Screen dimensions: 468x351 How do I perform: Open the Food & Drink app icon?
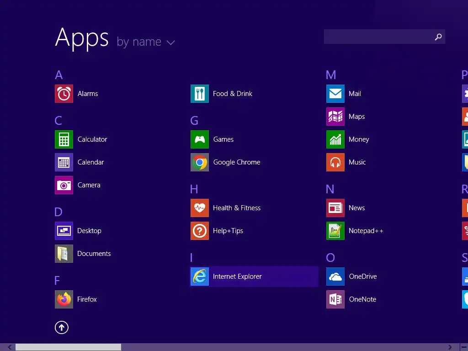[200, 94]
